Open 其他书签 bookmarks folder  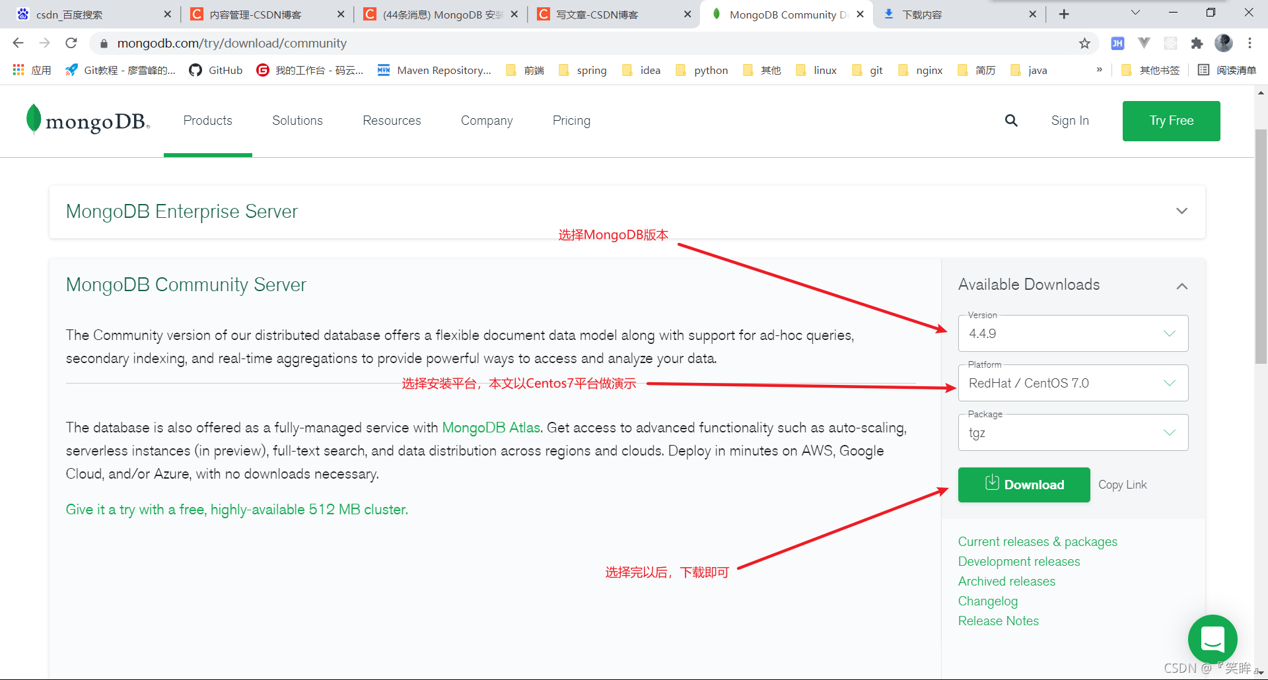pos(1150,70)
